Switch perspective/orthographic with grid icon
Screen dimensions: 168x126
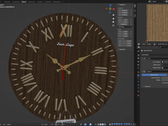(113, 25)
